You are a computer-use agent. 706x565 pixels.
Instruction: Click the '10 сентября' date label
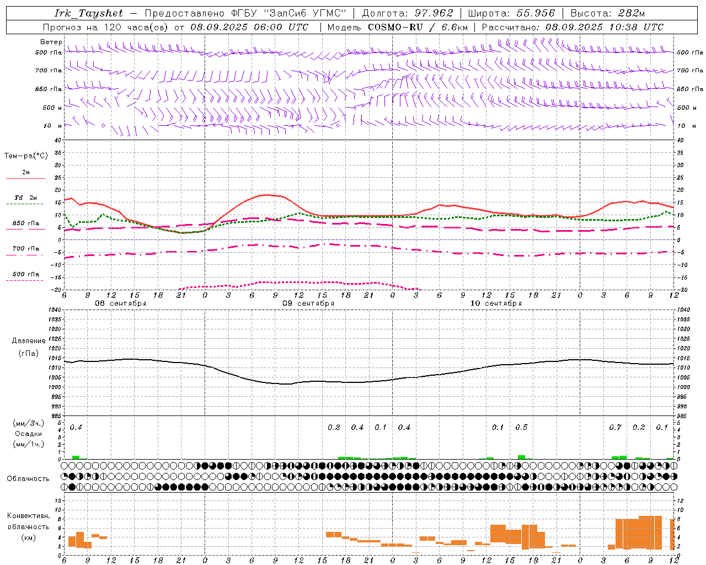tap(496, 303)
